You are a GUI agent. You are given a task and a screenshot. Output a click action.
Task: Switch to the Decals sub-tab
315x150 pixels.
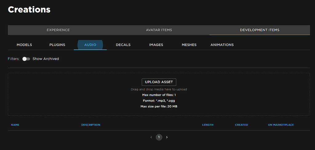[x=123, y=45]
